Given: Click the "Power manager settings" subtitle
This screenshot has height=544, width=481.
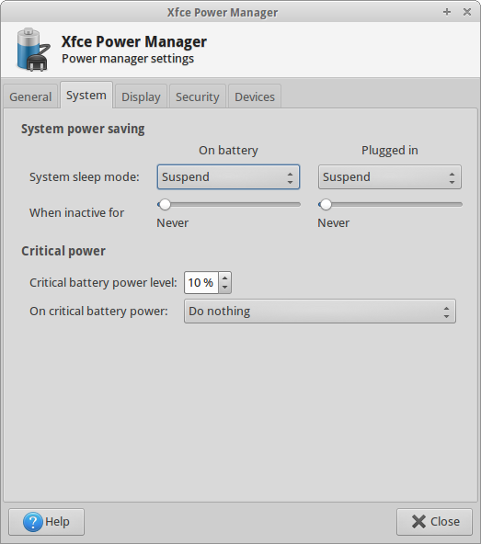Looking at the screenshot, I should coord(128,58).
